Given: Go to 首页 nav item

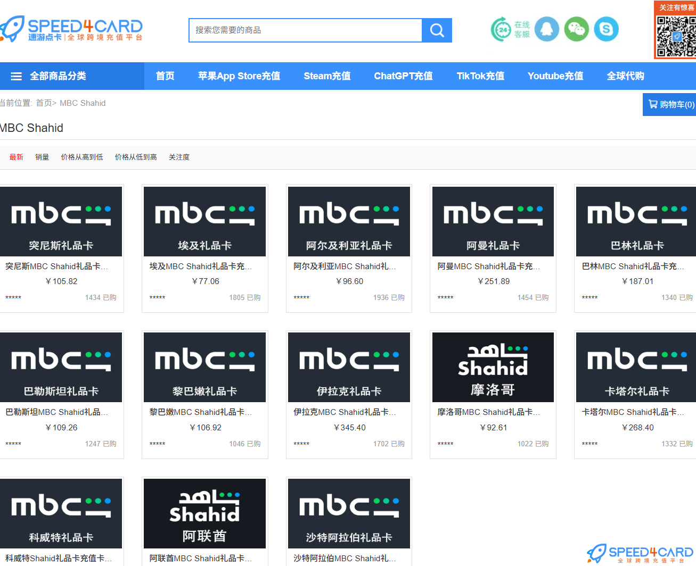Looking at the screenshot, I should (165, 76).
